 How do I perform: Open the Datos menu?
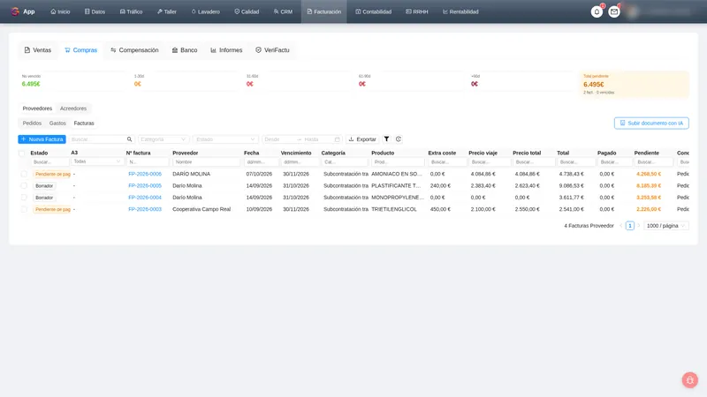95,11
